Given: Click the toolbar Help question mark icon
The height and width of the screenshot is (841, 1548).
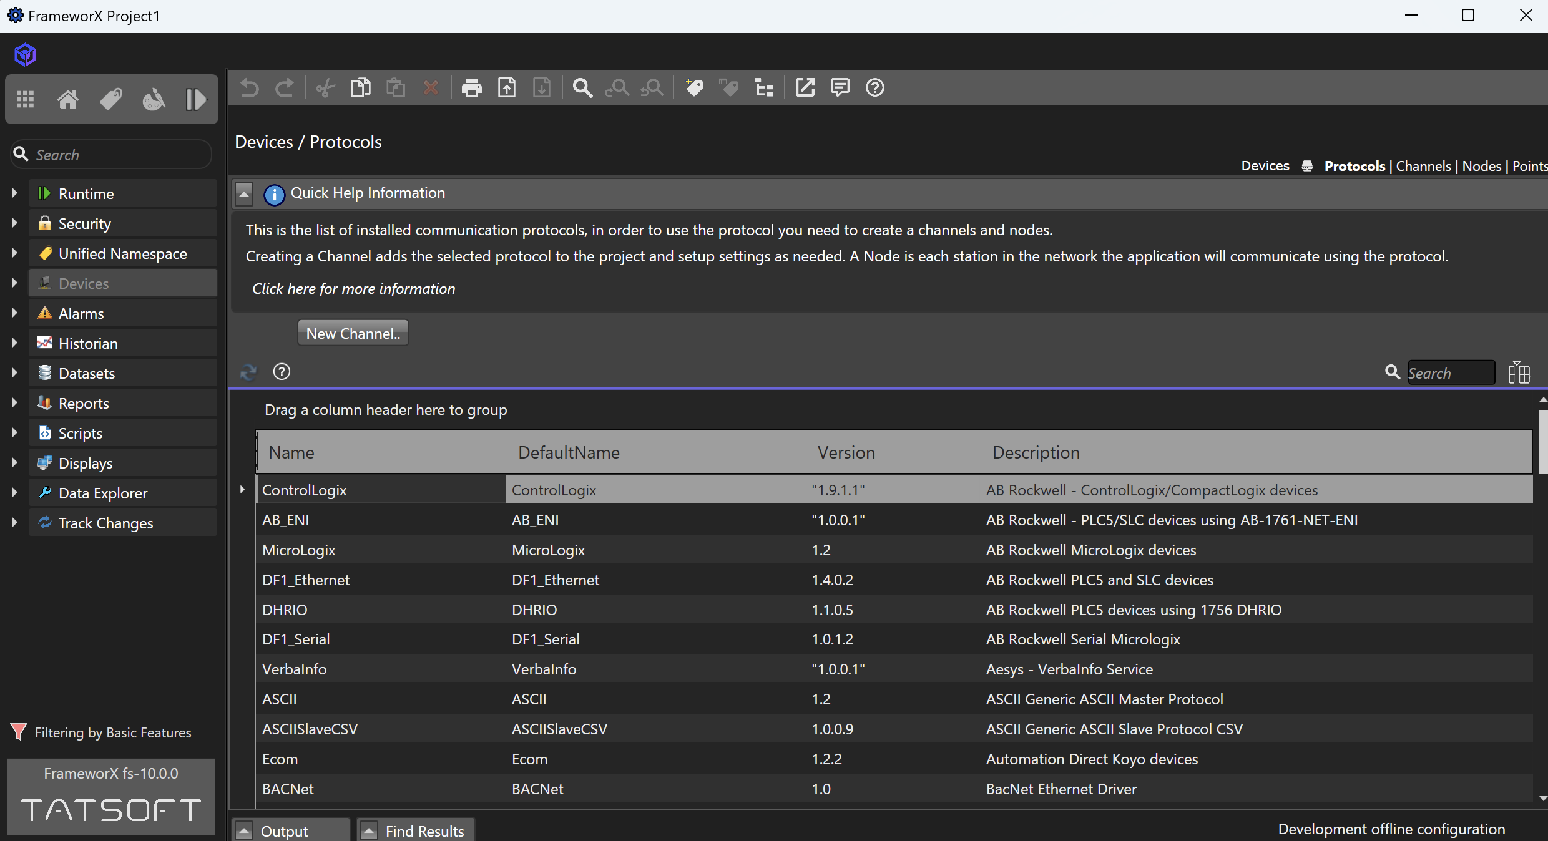Looking at the screenshot, I should pyautogui.click(x=875, y=88).
